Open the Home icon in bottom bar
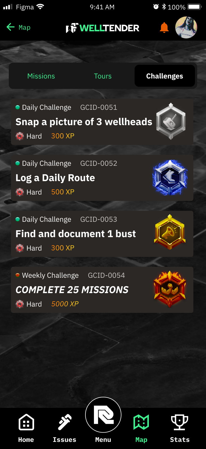The width and height of the screenshot is (206, 449). (x=26, y=422)
